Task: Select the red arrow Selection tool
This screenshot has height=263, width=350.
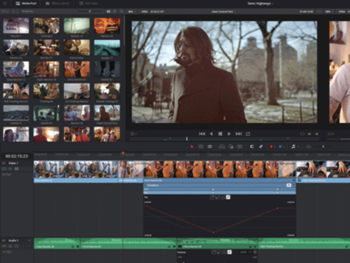Action: point(192,146)
